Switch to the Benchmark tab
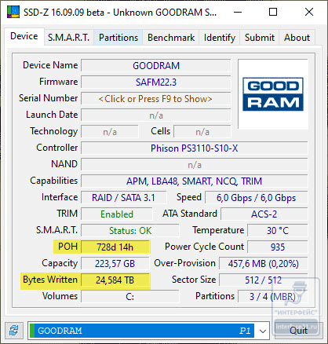328x344 pixels. (171, 38)
